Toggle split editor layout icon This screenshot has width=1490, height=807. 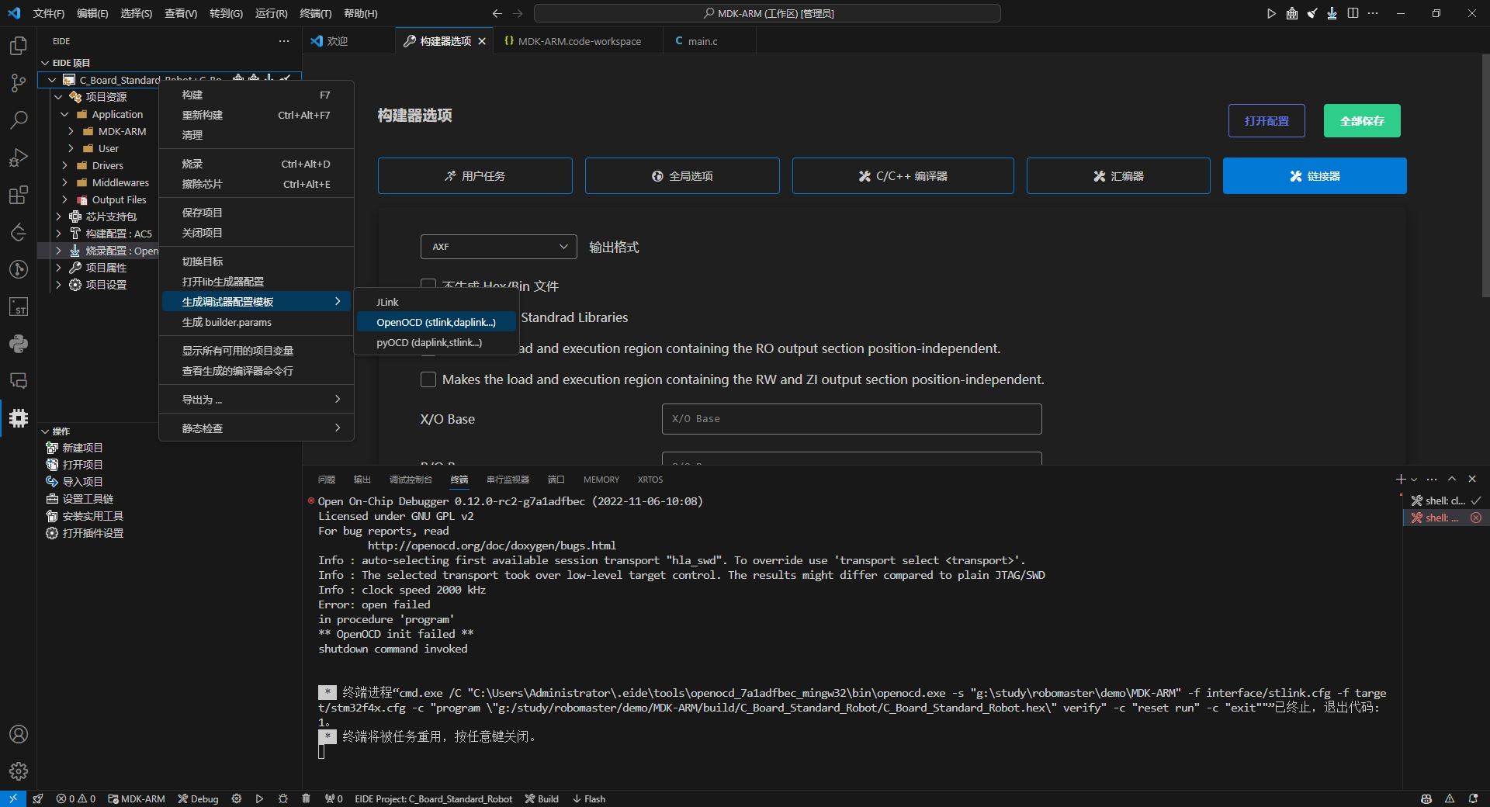tap(1353, 13)
